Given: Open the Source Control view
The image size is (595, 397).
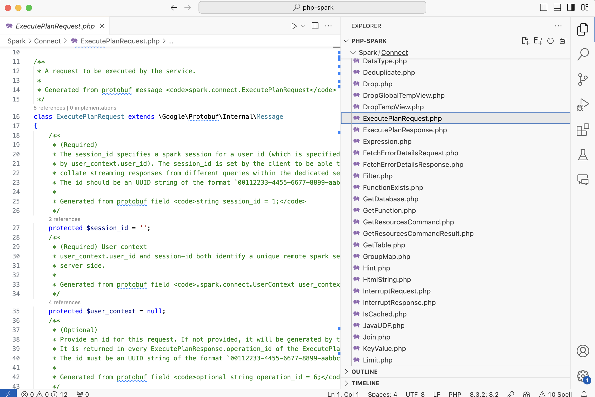Looking at the screenshot, I should tap(583, 79).
